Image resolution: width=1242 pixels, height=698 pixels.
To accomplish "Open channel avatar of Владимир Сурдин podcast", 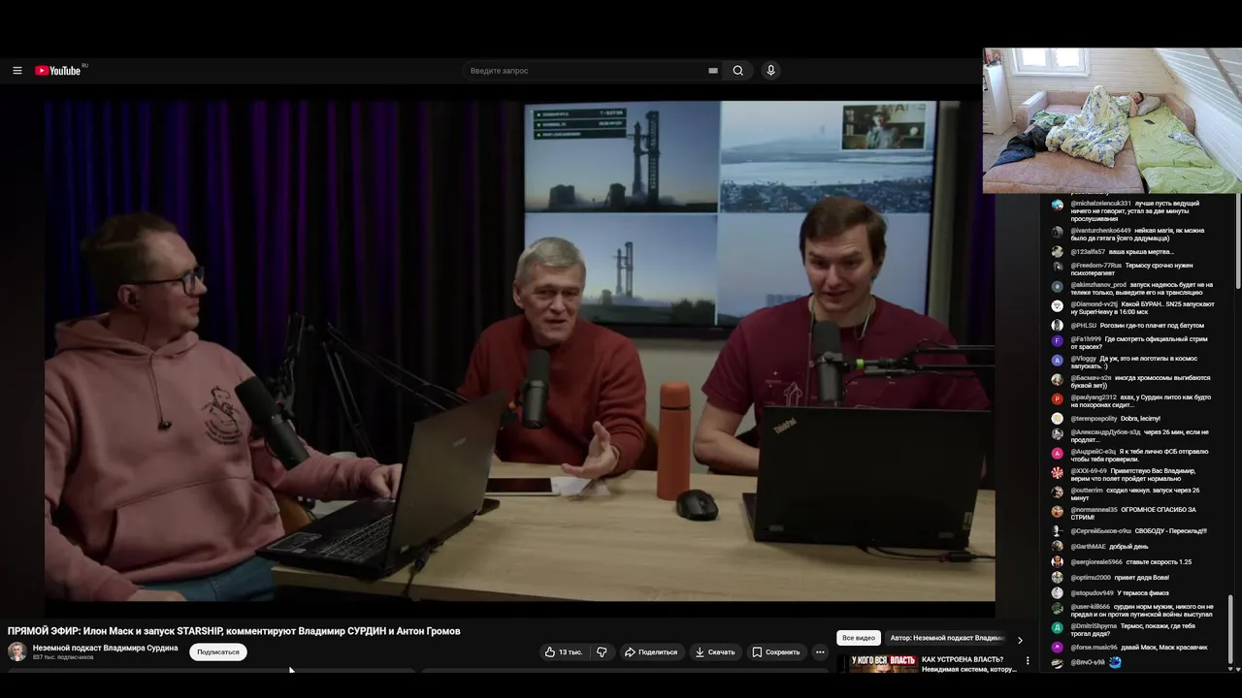I will point(17,651).
